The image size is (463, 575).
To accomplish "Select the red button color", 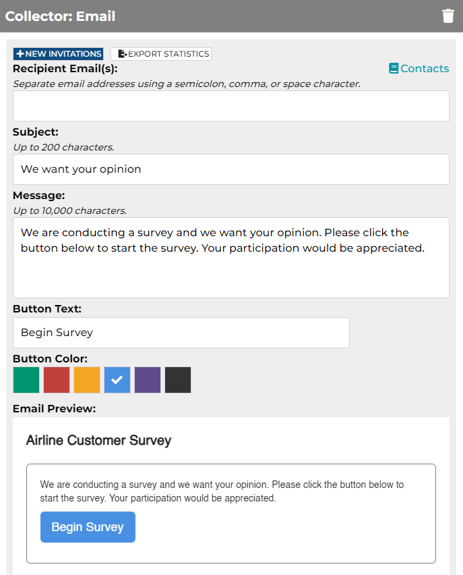I will pyautogui.click(x=57, y=380).
